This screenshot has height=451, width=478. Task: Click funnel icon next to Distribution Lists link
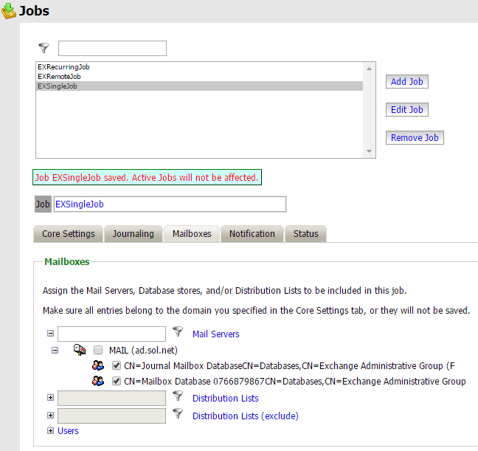tap(178, 396)
